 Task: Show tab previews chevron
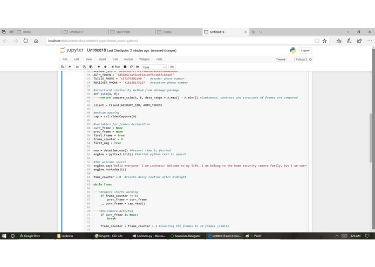[x=261, y=32]
